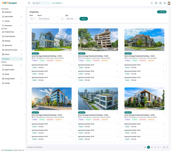Go to pagination page 3
This screenshot has height=153, width=173.
tap(155, 147)
